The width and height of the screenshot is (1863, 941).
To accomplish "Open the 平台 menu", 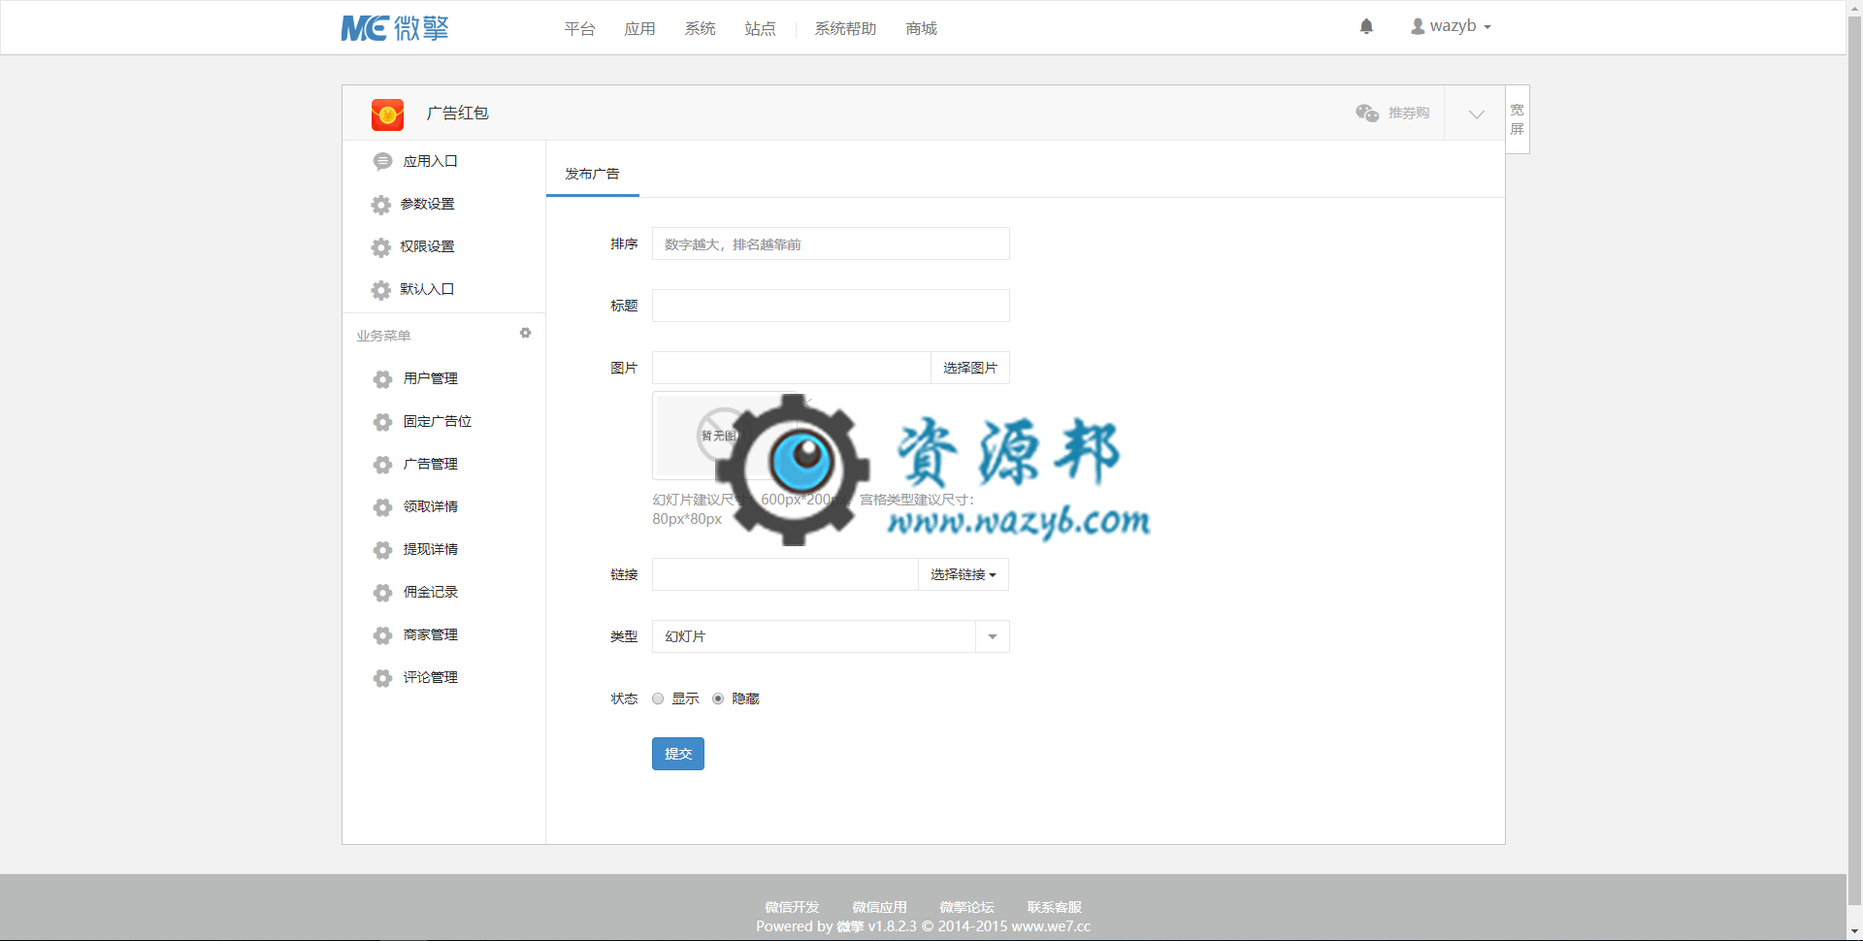I will [x=579, y=29].
